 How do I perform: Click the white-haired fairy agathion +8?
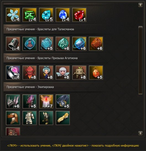(x=63, y=73)
